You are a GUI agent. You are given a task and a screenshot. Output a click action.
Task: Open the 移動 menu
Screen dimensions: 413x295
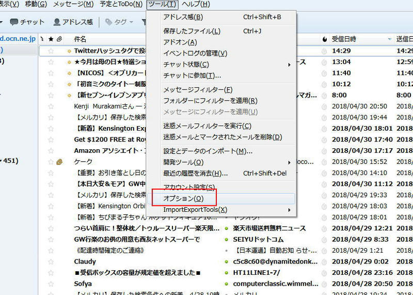pos(36,4)
